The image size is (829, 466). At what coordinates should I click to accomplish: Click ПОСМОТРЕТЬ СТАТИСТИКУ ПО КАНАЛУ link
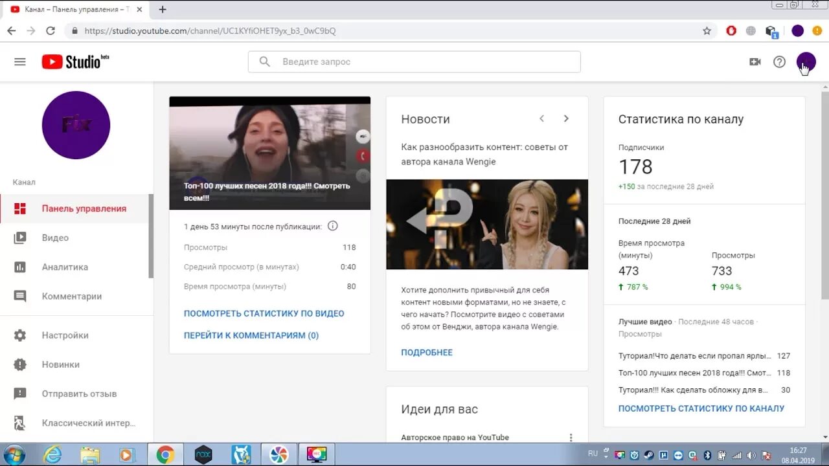click(x=701, y=408)
